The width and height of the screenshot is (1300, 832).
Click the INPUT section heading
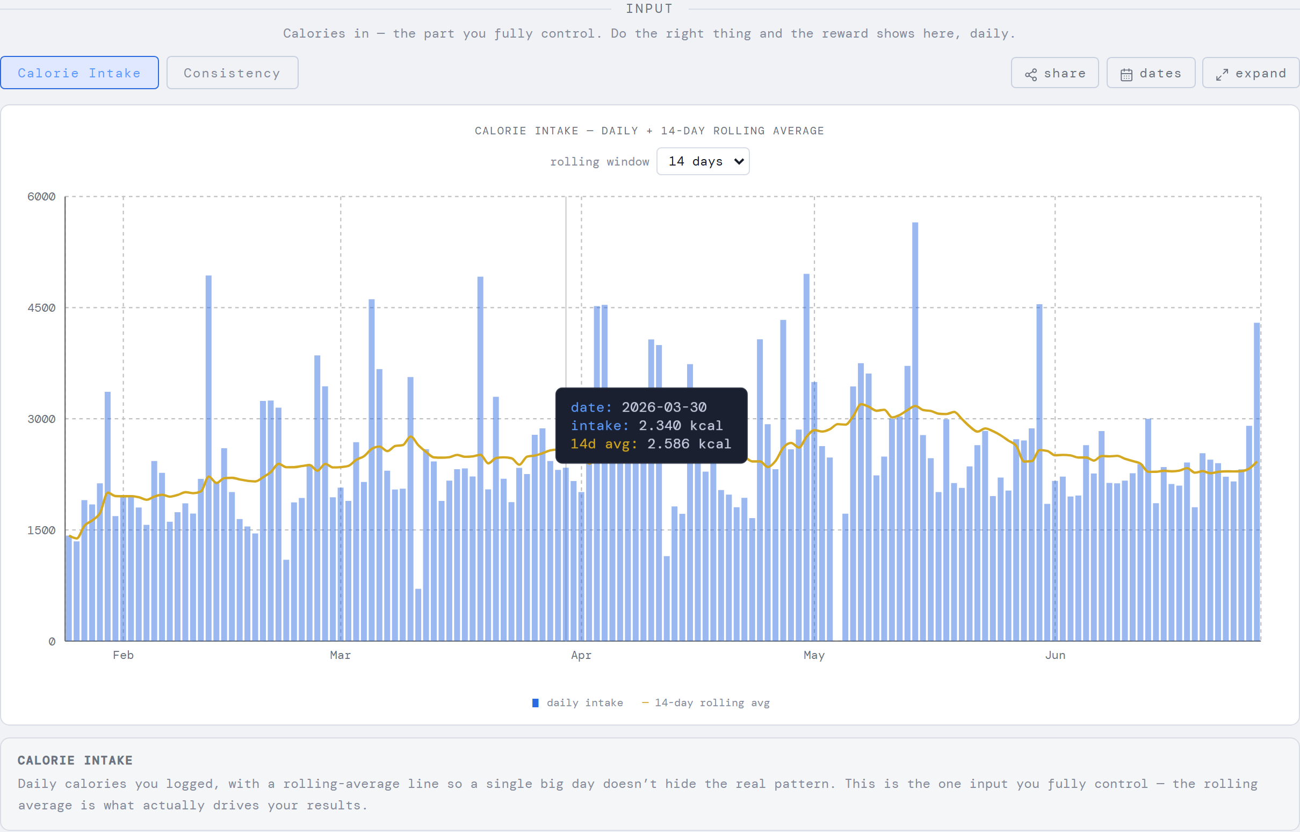tap(649, 9)
